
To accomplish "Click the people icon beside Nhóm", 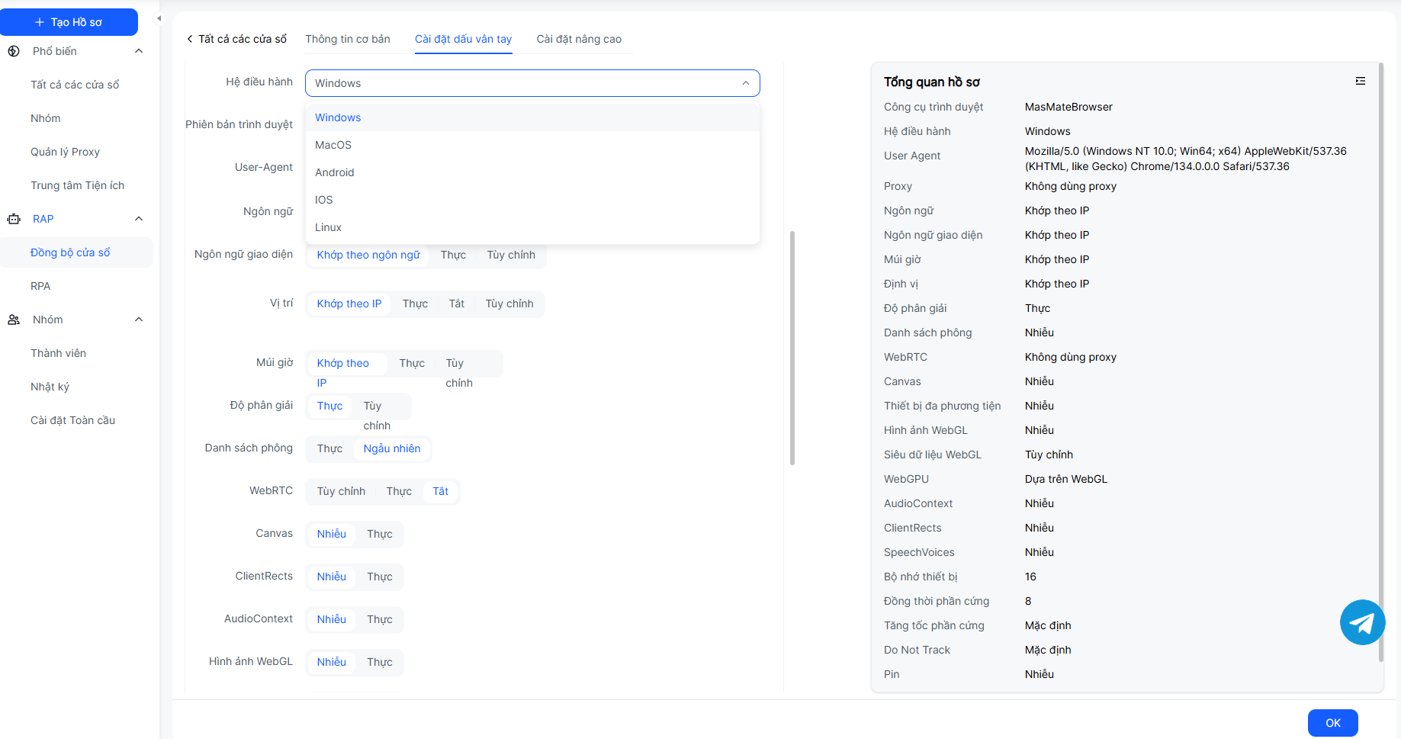I will tap(14, 320).
